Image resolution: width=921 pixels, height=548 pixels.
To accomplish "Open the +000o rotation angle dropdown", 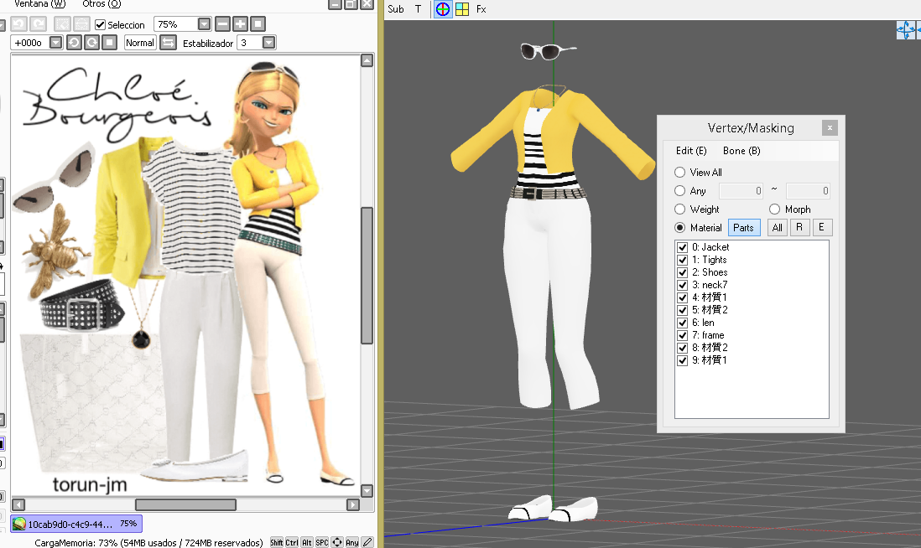I will point(56,43).
